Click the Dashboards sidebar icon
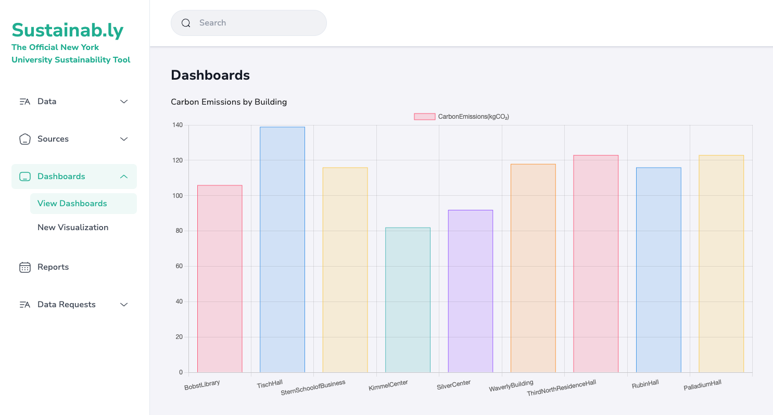This screenshot has width=773, height=415. (24, 177)
